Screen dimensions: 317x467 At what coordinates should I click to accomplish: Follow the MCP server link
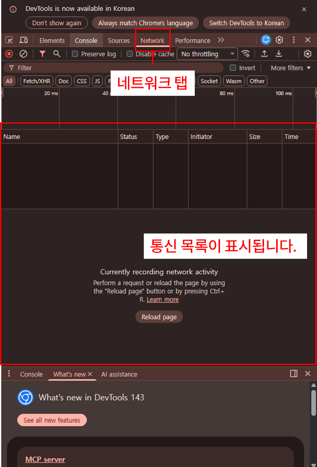pos(45,459)
